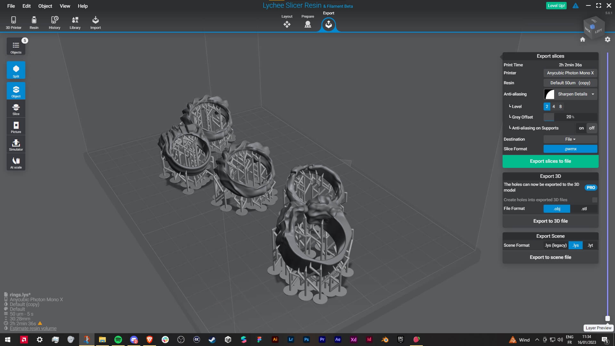Open the History panel icon

[x=54, y=22]
